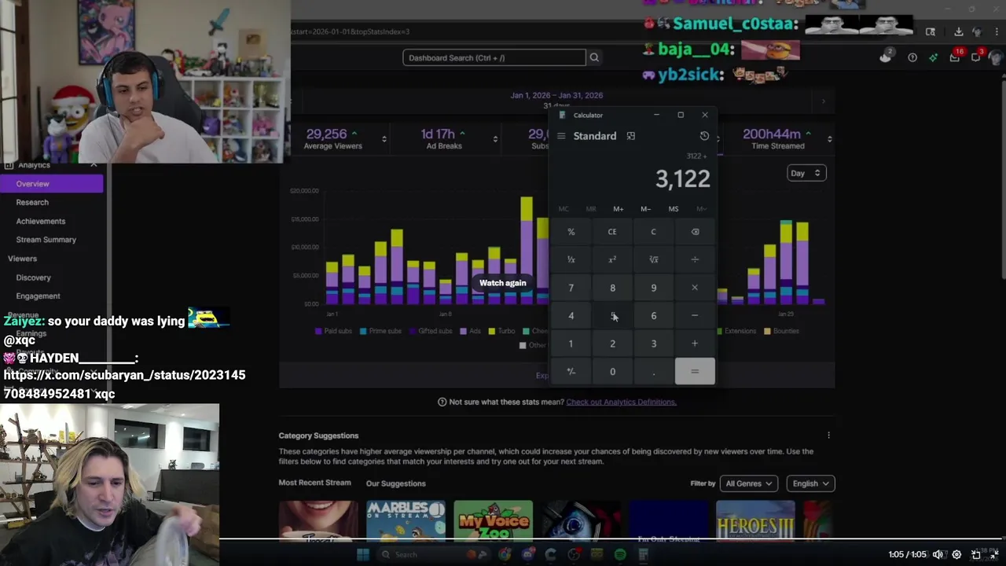Open the All Genres filter dropdown
The width and height of the screenshot is (1006, 566).
pos(749,483)
